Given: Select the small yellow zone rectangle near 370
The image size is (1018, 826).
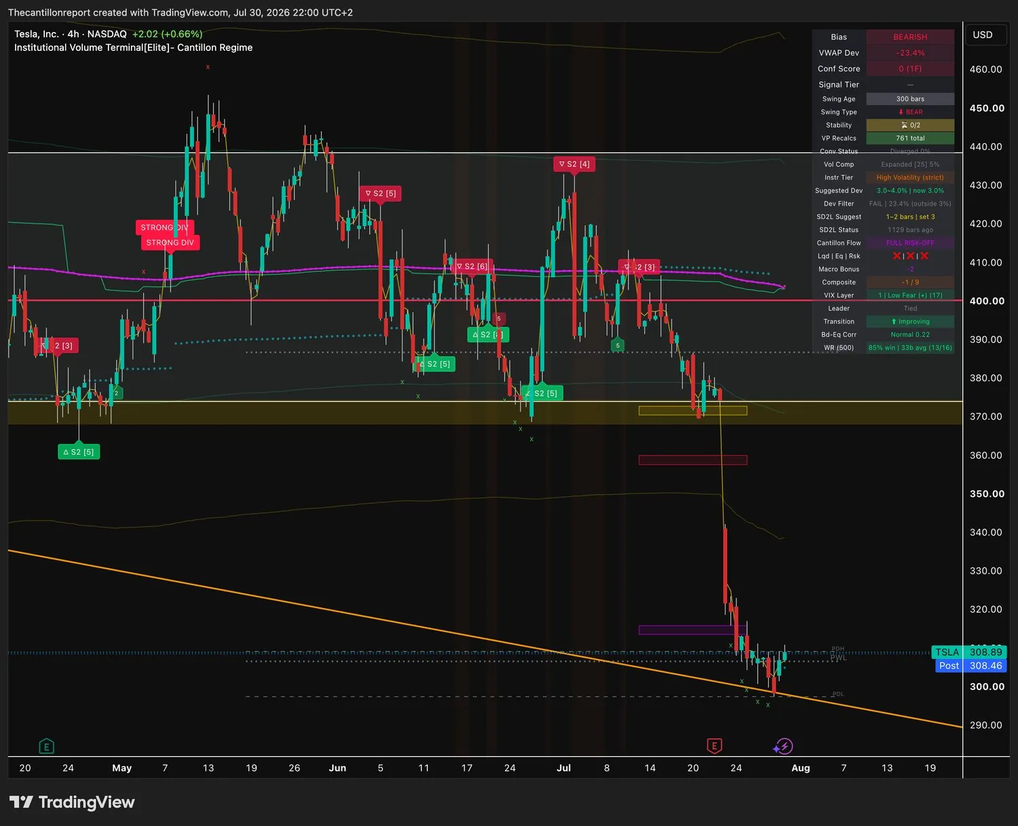Looking at the screenshot, I should tap(693, 411).
